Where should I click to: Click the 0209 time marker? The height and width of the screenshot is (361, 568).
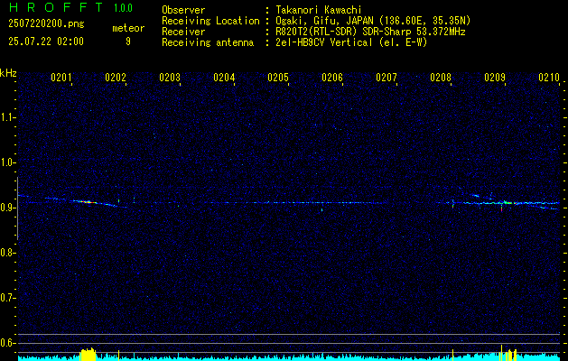pyautogui.click(x=495, y=78)
